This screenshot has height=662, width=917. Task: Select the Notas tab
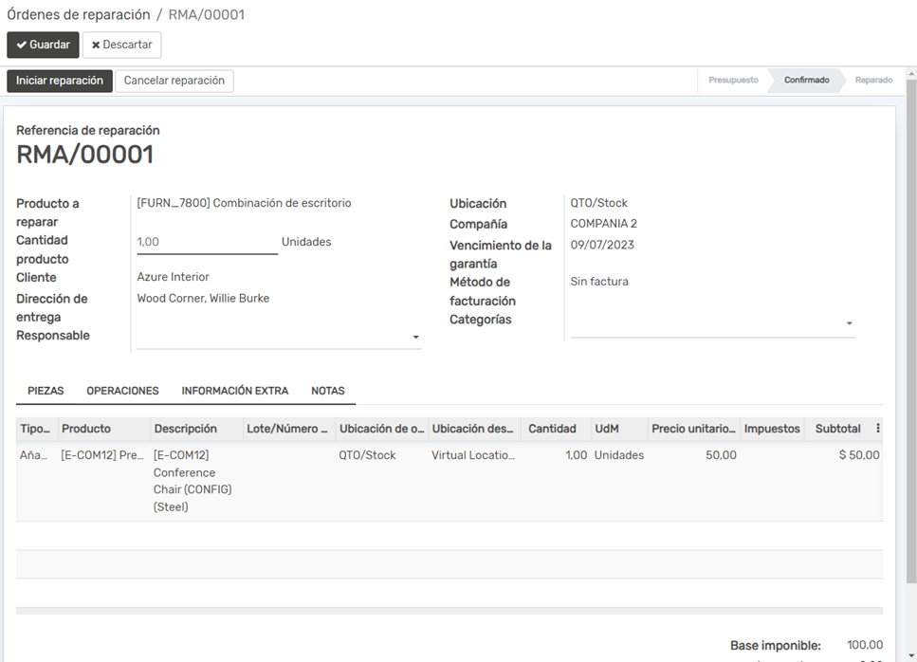[x=327, y=391]
